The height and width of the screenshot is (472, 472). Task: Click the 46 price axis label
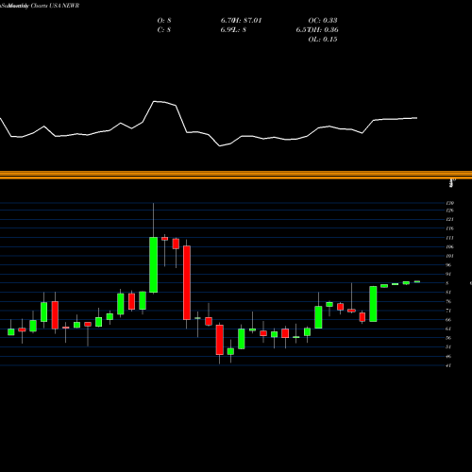pos(448,356)
